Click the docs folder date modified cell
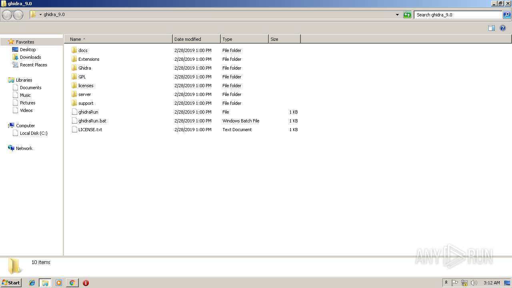512x288 pixels. pyautogui.click(x=193, y=50)
